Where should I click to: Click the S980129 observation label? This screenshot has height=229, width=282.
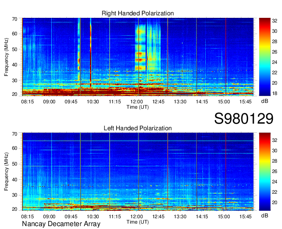pos(244,119)
